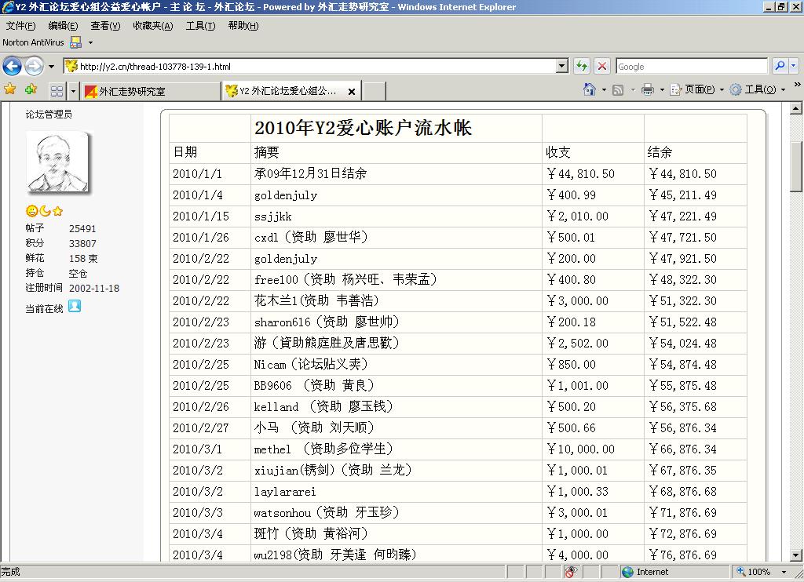Click the vertical scrollbar down arrow

(x=796, y=555)
